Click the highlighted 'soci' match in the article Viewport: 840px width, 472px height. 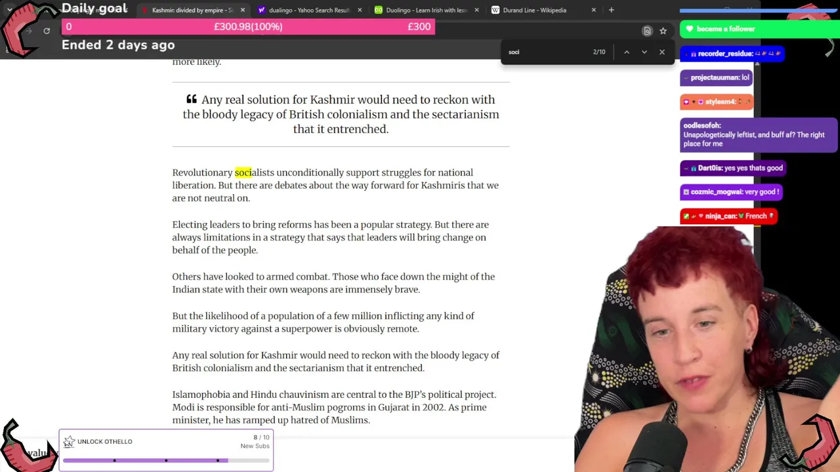pyautogui.click(x=243, y=172)
